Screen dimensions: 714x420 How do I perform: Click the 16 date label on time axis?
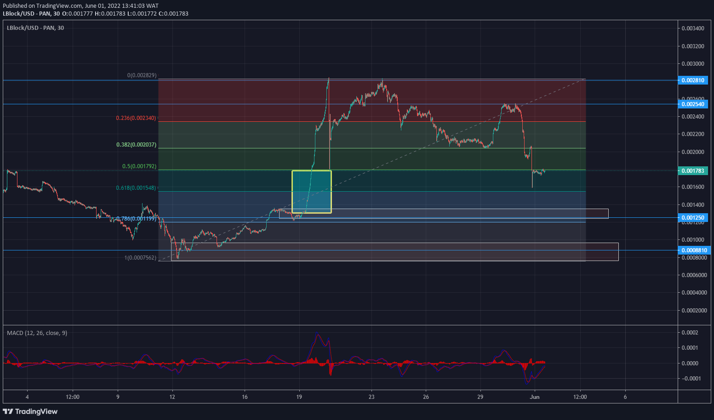point(245,397)
